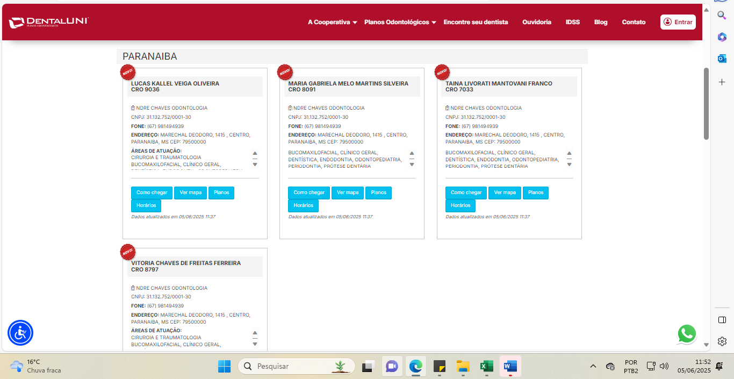Click the Entrar login button
This screenshot has height=379, width=734.
[x=678, y=22]
